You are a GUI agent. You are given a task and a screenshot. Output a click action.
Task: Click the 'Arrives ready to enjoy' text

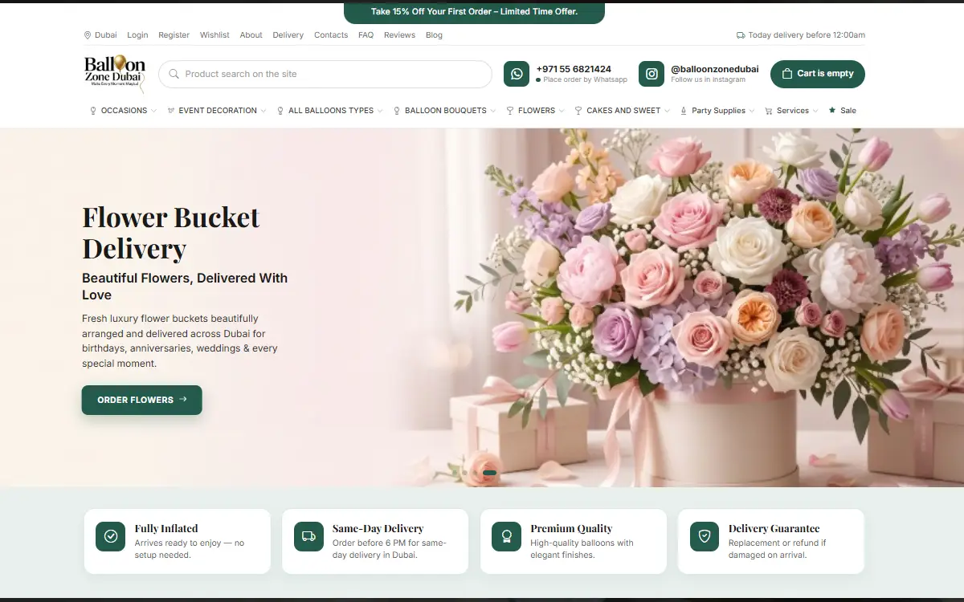pyautogui.click(x=190, y=549)
